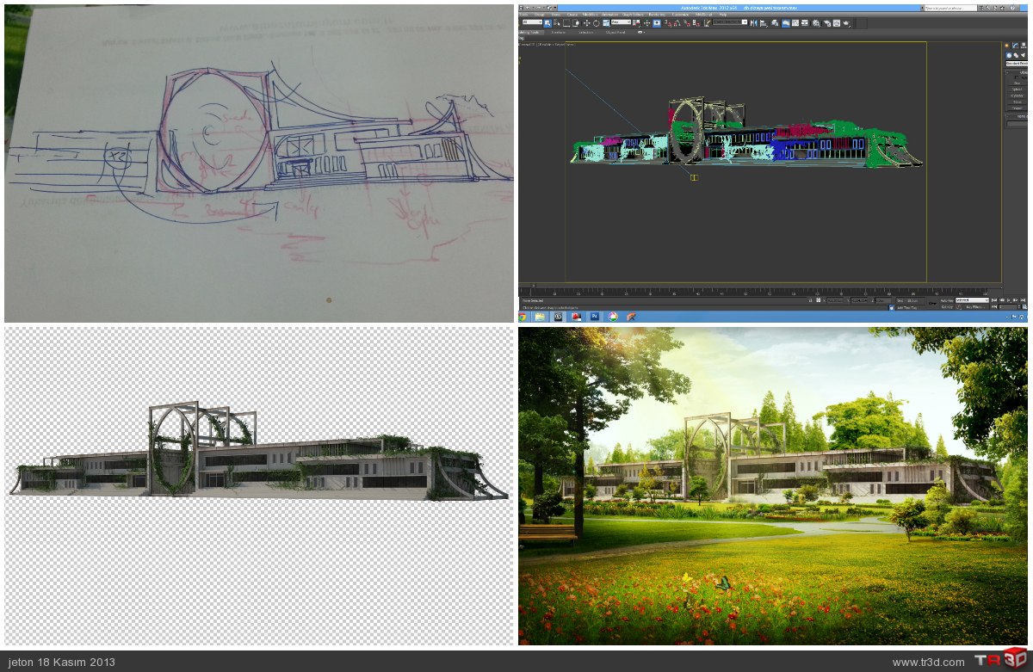Toggle Window/Crossing selection mode
1033x672 pixels.
pos(576,22)
